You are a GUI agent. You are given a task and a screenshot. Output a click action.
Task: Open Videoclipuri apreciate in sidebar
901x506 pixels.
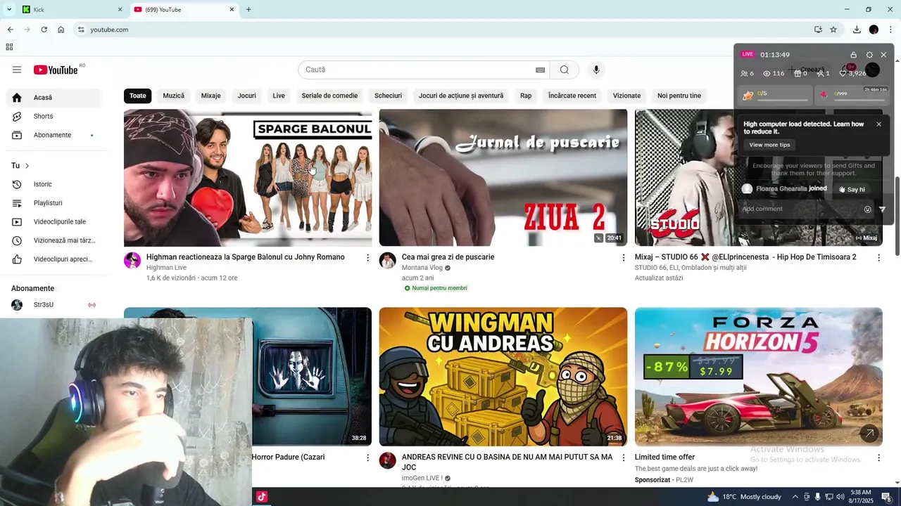pos(53,259)
